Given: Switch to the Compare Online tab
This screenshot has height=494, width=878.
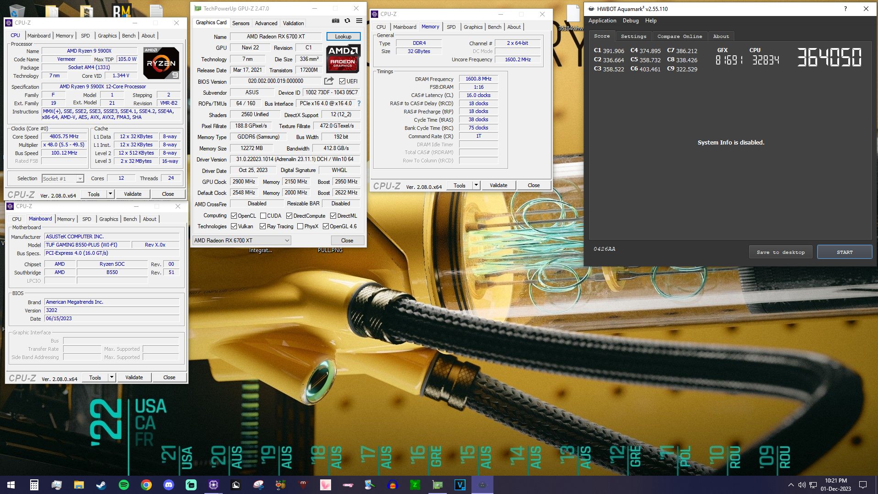Looking at the screenshot, I should [x=680, y=36].
